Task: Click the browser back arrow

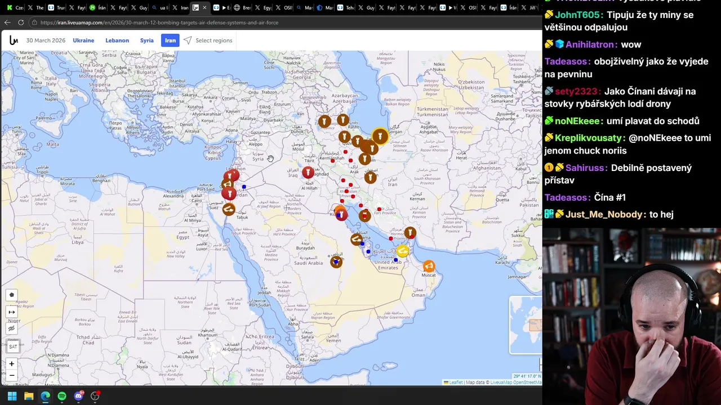Action: pyautogui.click(x=7, y=22)
